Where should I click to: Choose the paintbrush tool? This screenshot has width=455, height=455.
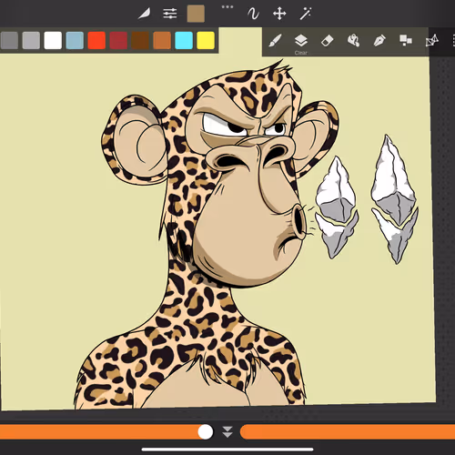pyautogui.click(x=275, y=40)
